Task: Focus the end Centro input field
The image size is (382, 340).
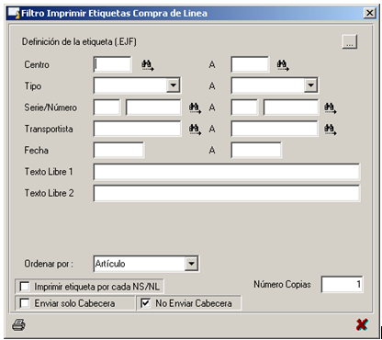Action: coord(250,64)
